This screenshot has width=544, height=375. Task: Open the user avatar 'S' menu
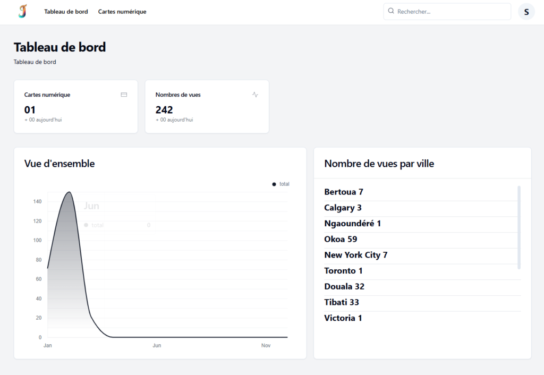[526, 12]
